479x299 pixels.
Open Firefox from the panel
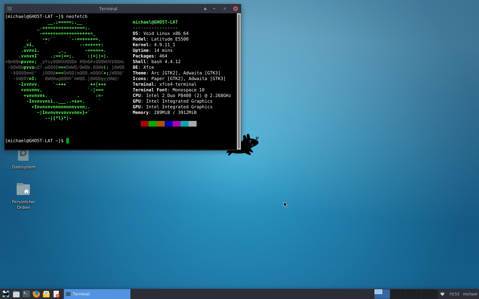(36, 294)
